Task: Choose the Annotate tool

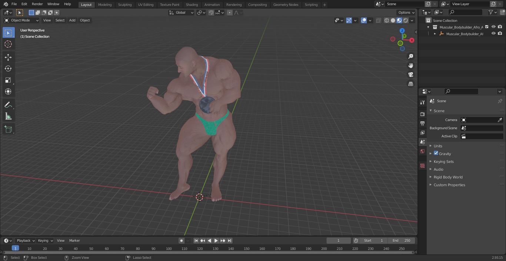Action: (8, 105)
